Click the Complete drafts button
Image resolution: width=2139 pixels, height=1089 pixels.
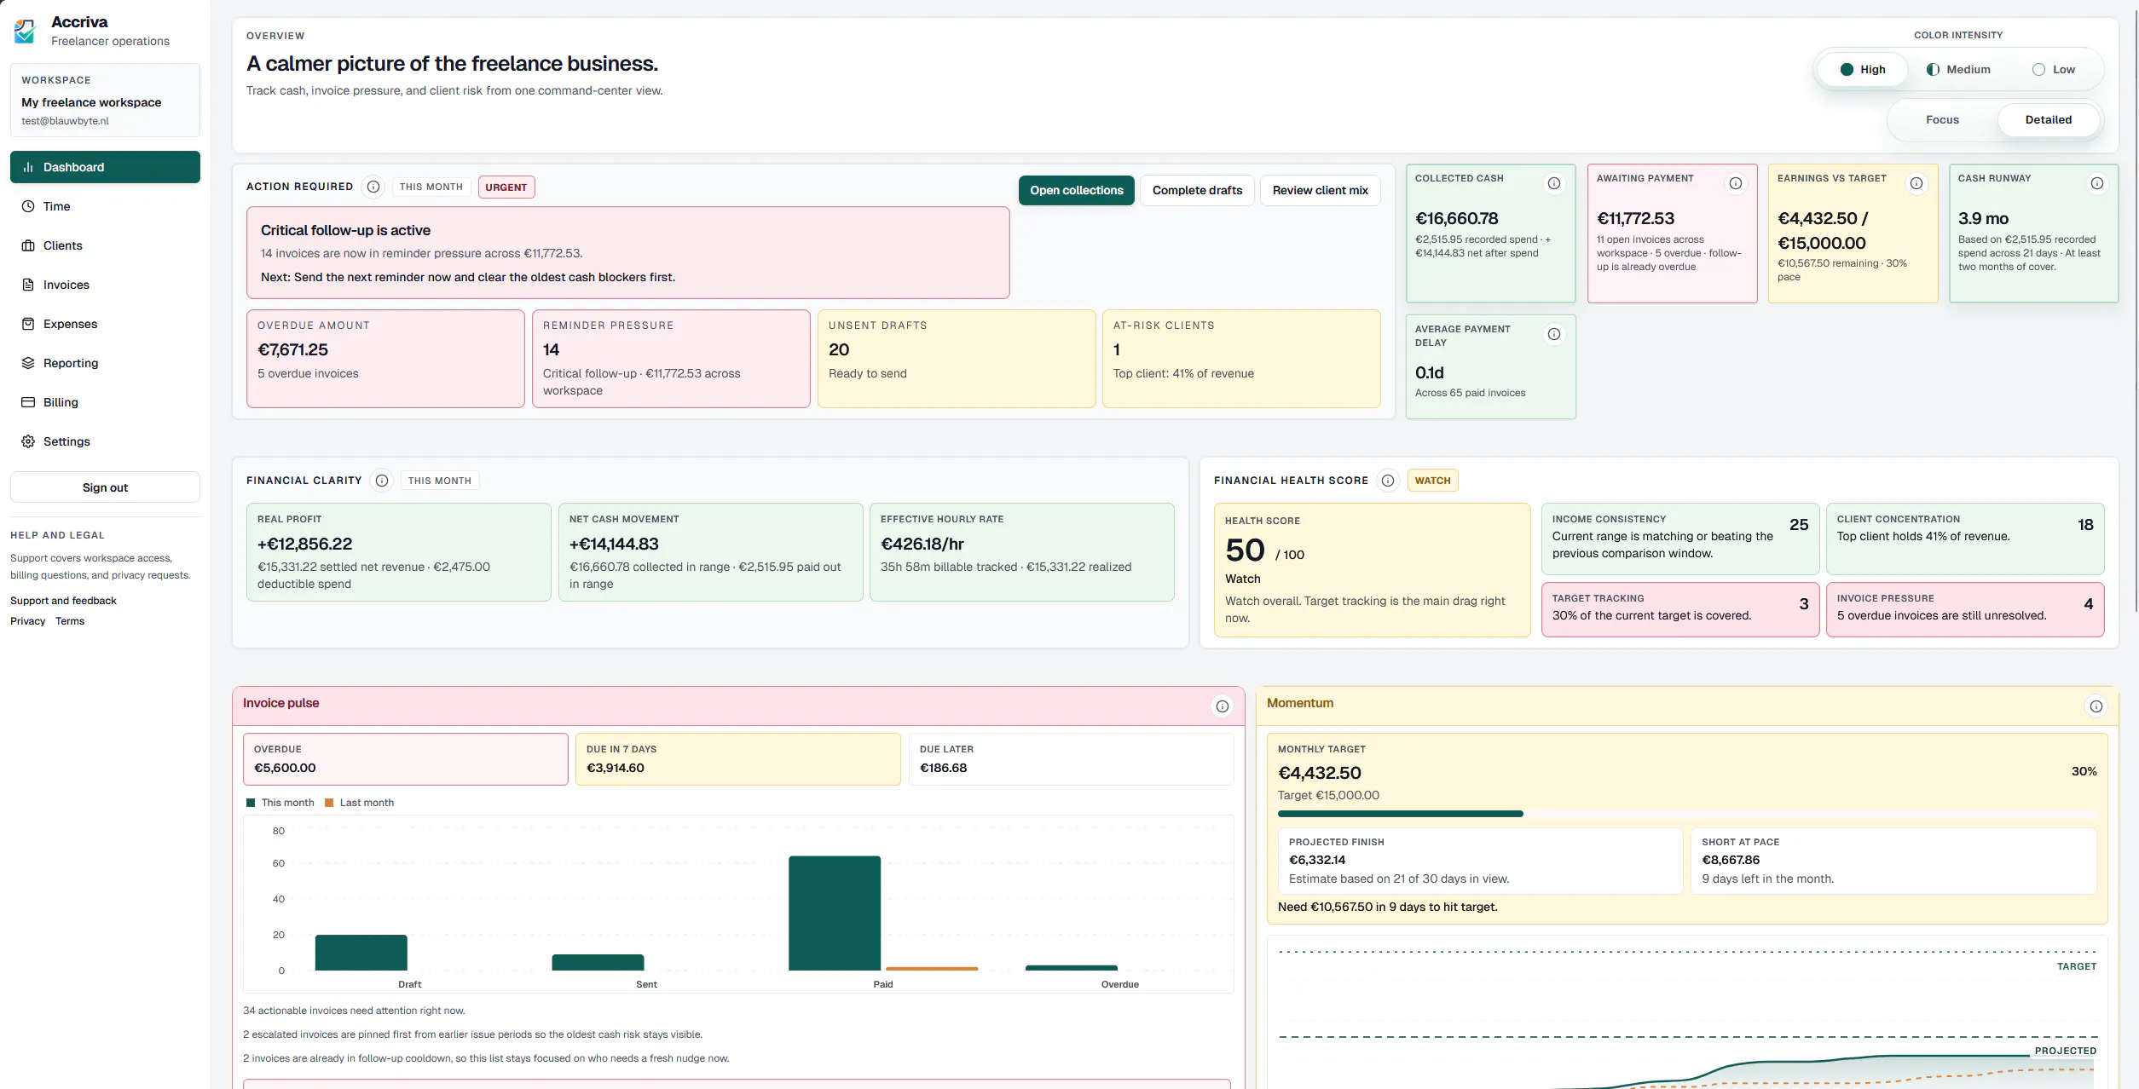[x=1197, y=190]
